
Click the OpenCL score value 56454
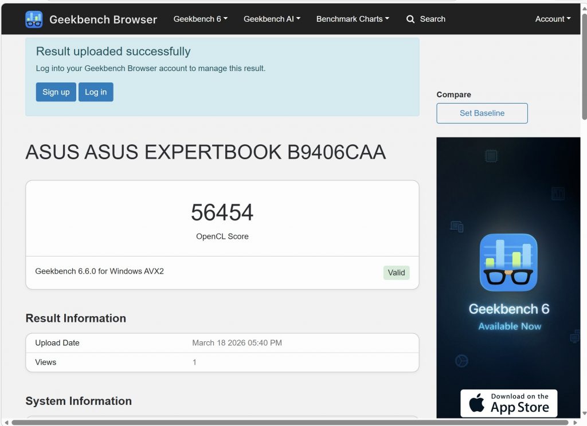click(222, 212)
